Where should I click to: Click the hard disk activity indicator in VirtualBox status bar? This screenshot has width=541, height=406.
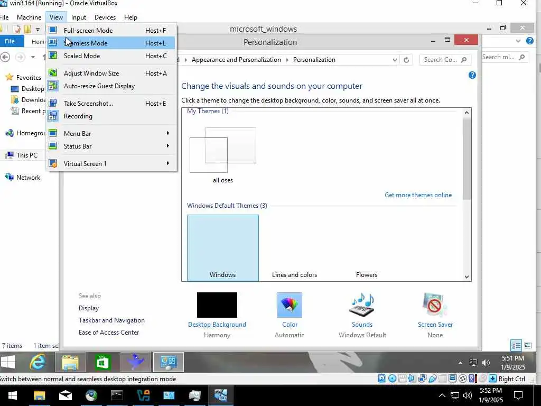(x=381, y=379)
